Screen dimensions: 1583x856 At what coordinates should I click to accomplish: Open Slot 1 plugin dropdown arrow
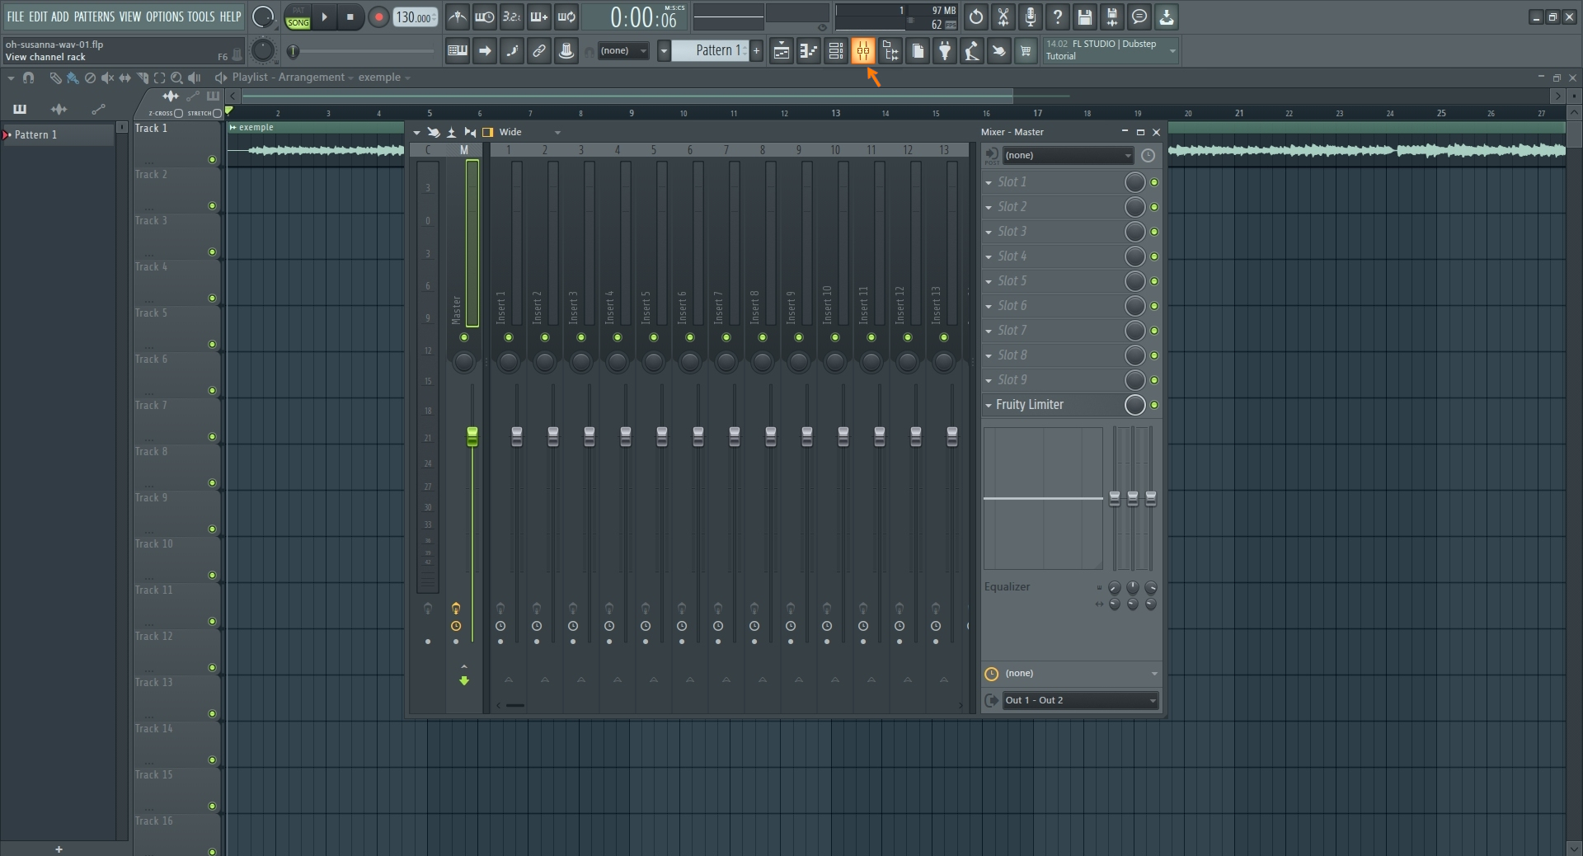click(x=989, y=182)
